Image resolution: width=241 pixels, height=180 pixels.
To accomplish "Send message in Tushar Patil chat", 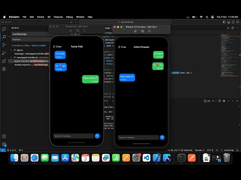I will coord(97,136).
